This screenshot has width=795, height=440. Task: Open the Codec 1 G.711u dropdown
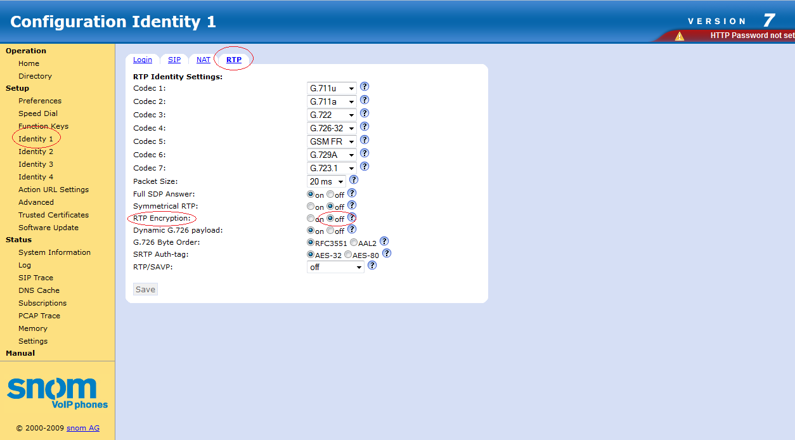[x=332, y=88]
